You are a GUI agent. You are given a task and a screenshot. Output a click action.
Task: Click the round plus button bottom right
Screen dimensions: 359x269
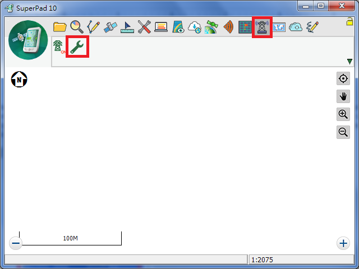tap(343, 243)
